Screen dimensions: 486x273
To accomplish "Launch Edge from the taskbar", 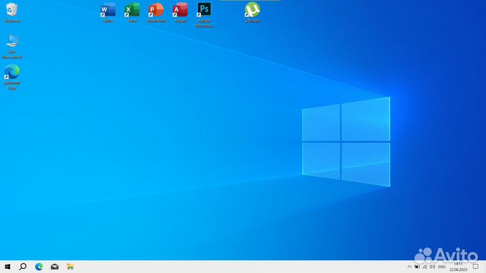I will pos(38,266).
